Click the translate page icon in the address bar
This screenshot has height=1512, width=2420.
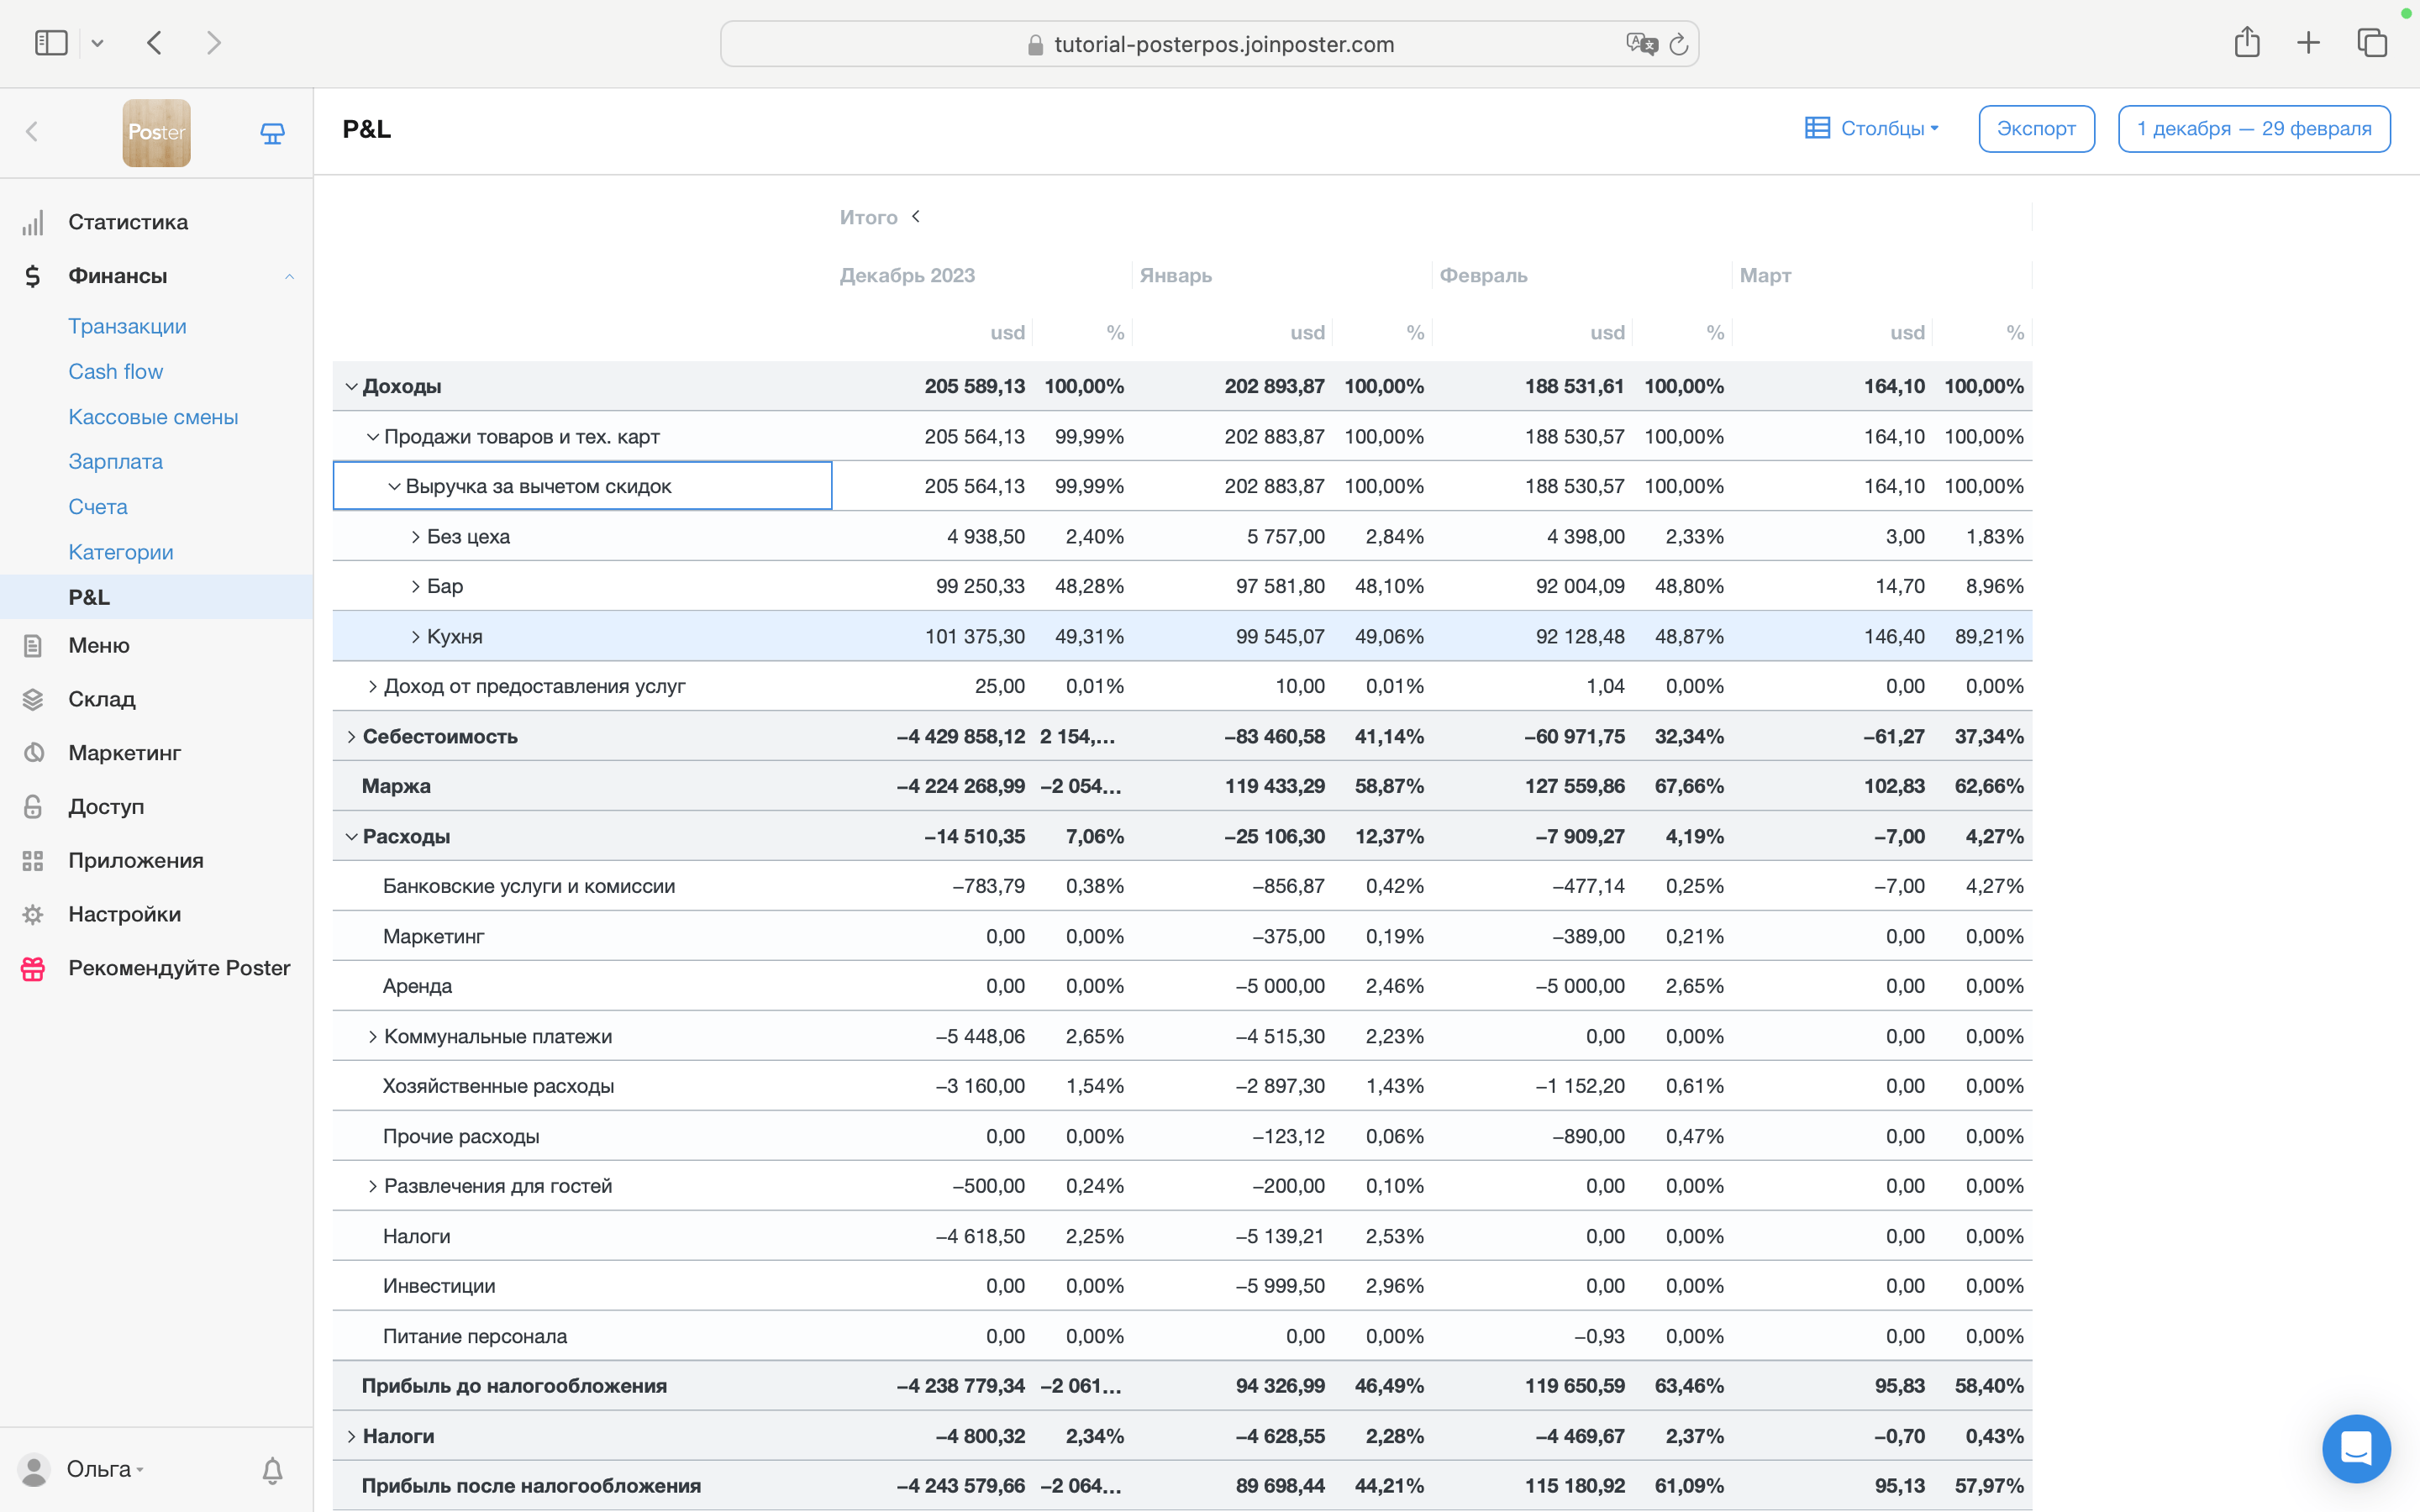[1641, 44]
